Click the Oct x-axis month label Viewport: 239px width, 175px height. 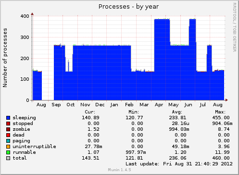(71, 105)
